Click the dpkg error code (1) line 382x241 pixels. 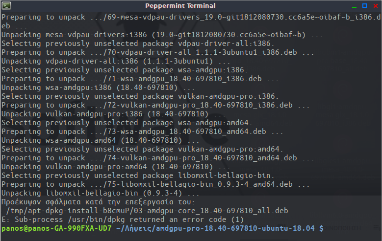123,219
